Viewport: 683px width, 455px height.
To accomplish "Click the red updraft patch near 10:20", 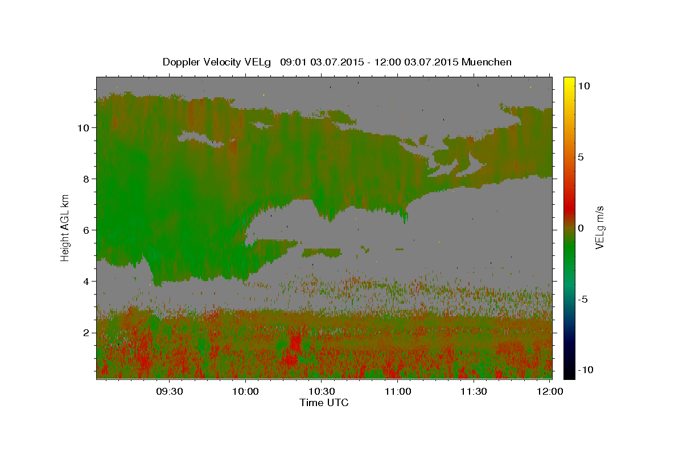I will tap(294, 344).
